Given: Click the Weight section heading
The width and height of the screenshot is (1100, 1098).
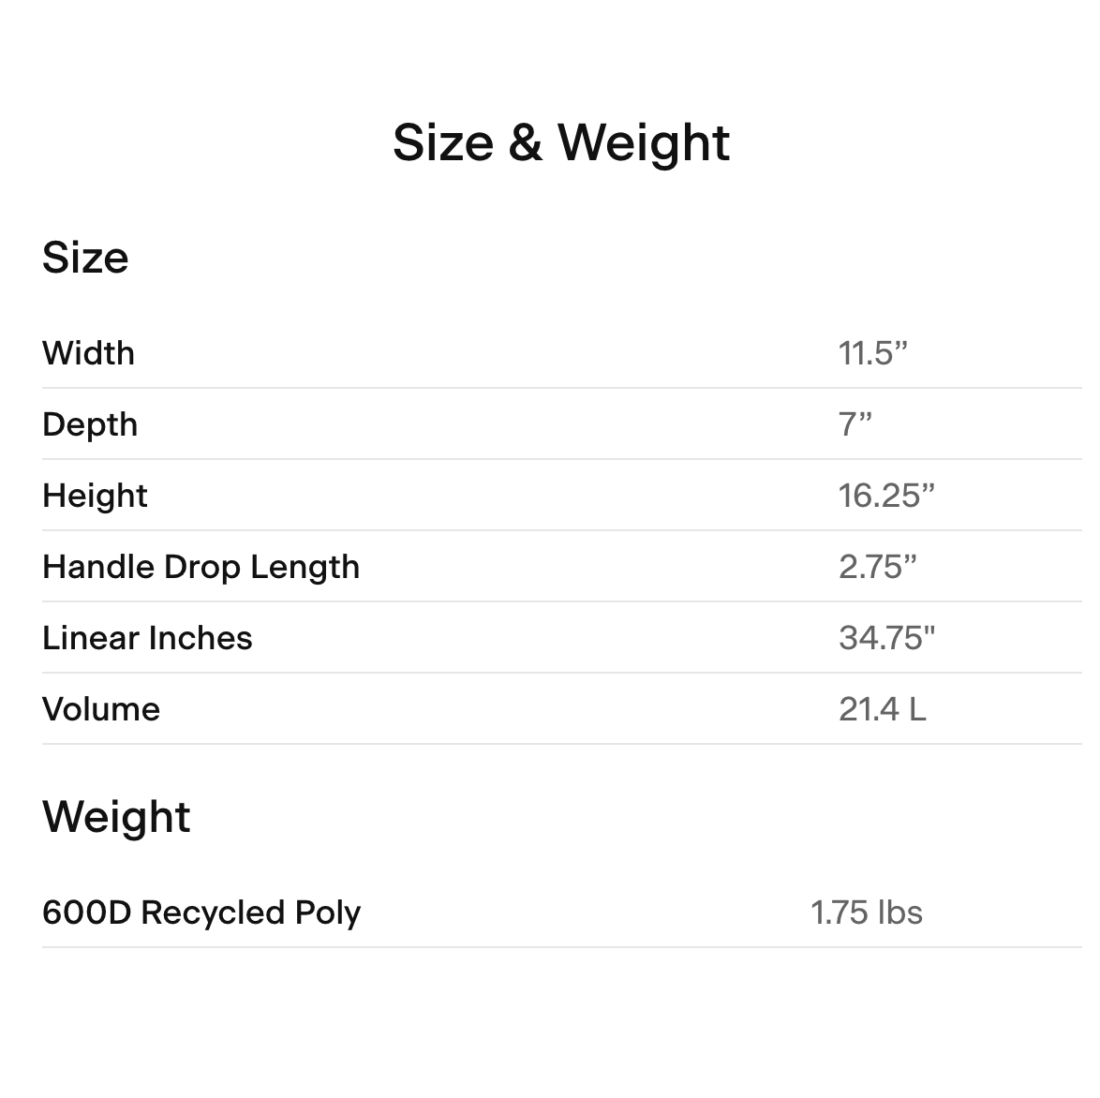Looking at the screenshot, I should coord(116,817).
